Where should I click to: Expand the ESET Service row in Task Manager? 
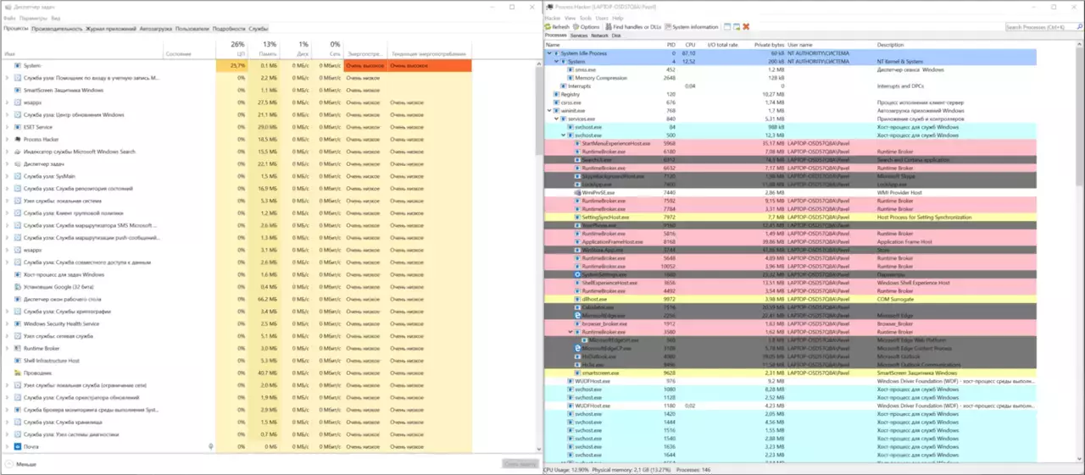[7, 127]
